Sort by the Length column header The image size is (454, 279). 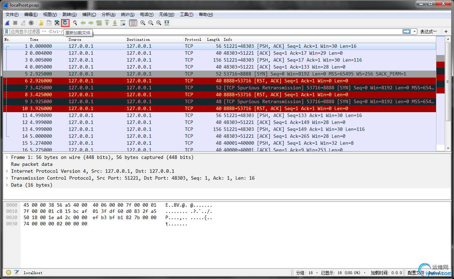[214, 39]
